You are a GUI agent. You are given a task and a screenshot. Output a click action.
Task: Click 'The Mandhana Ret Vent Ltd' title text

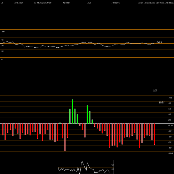click(154, 3)
